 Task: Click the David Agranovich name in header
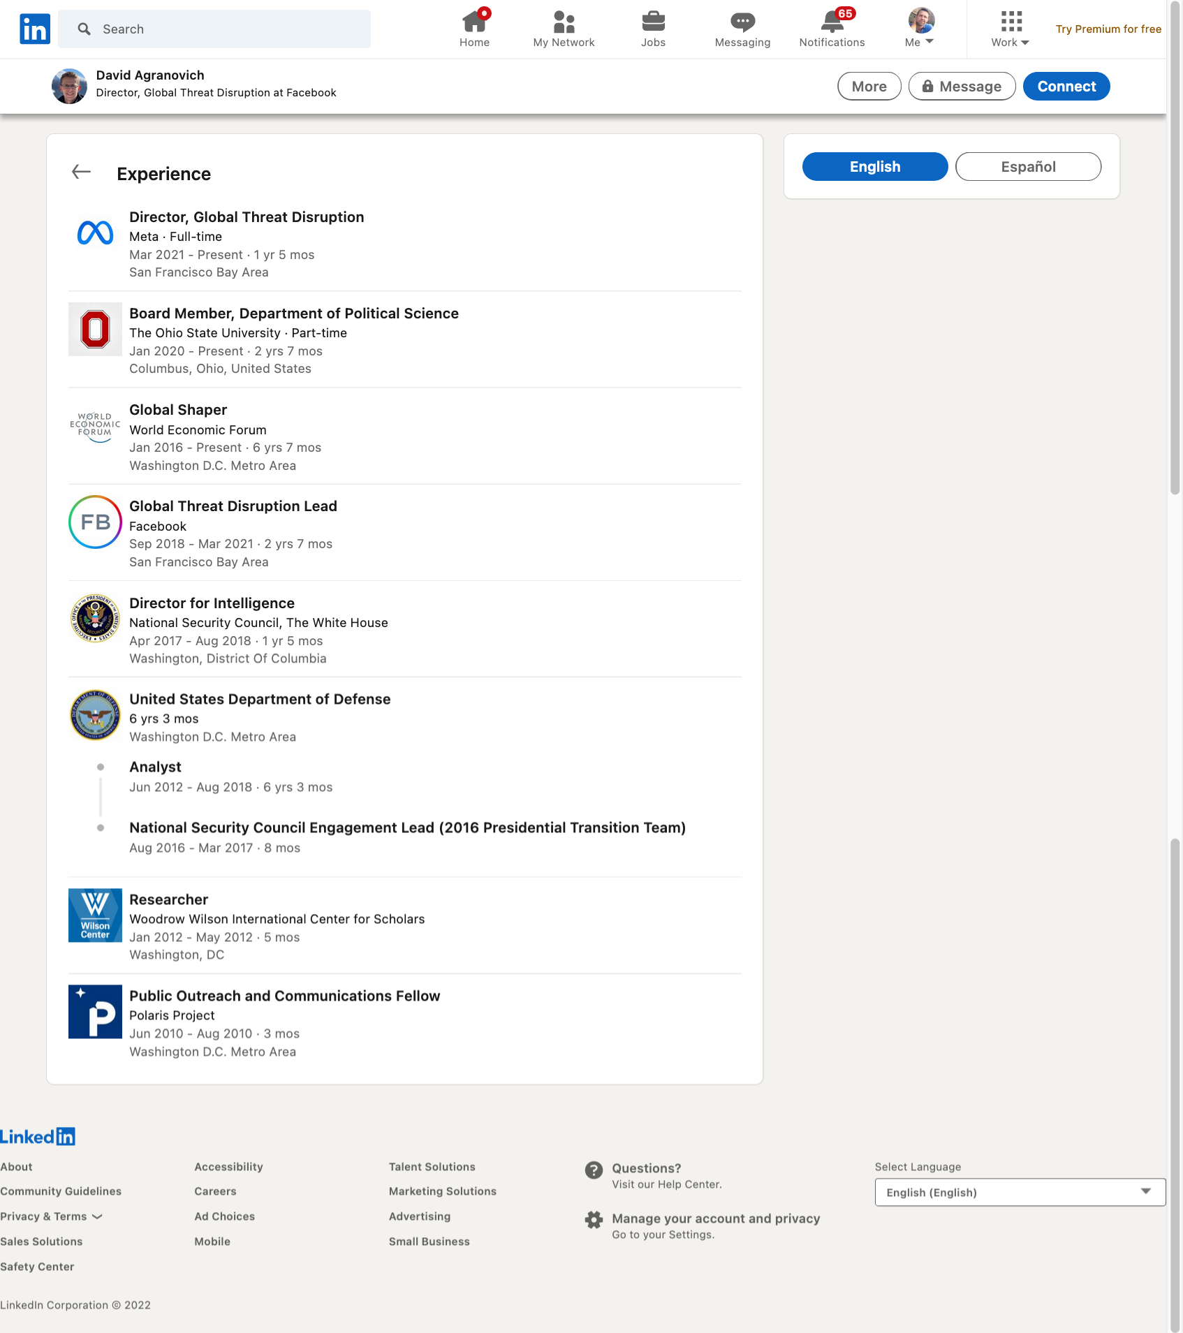tap(150, 75)
